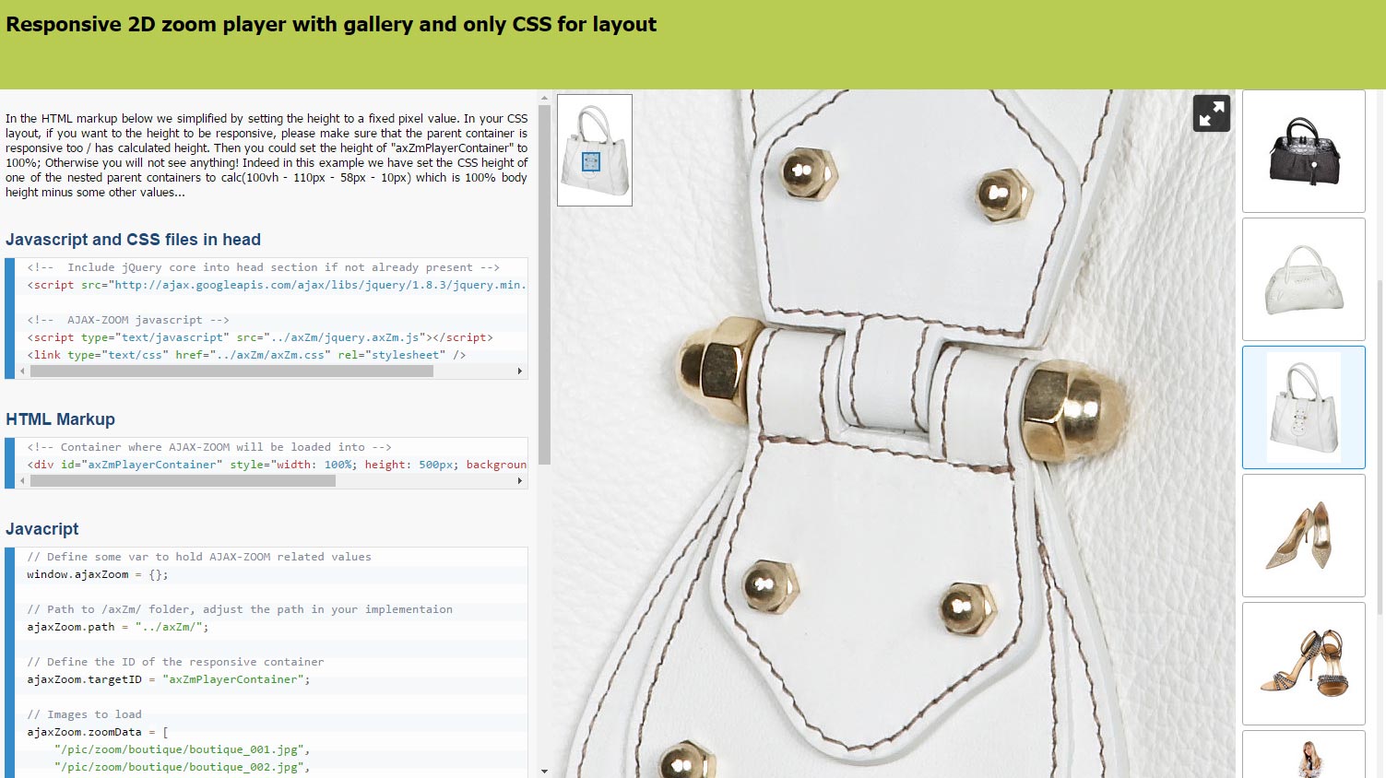Select the strappy sandals thumbnail
The height and width of the screenshot is (778, 1386).
click(x=1304, y=664)
